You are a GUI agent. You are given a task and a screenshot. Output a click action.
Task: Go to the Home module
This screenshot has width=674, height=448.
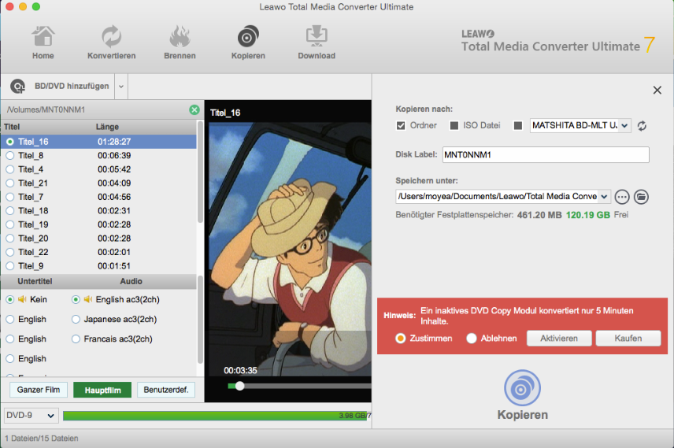coord(43,43)
